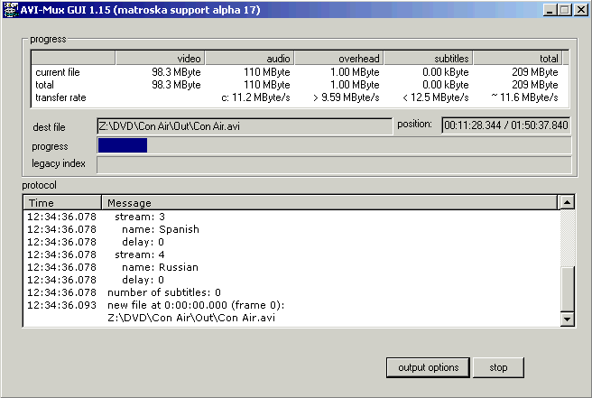The width and height of the screenshot is (592, 398).
Task: Select the 'name: Russian' log row
Action: (291, 267)
